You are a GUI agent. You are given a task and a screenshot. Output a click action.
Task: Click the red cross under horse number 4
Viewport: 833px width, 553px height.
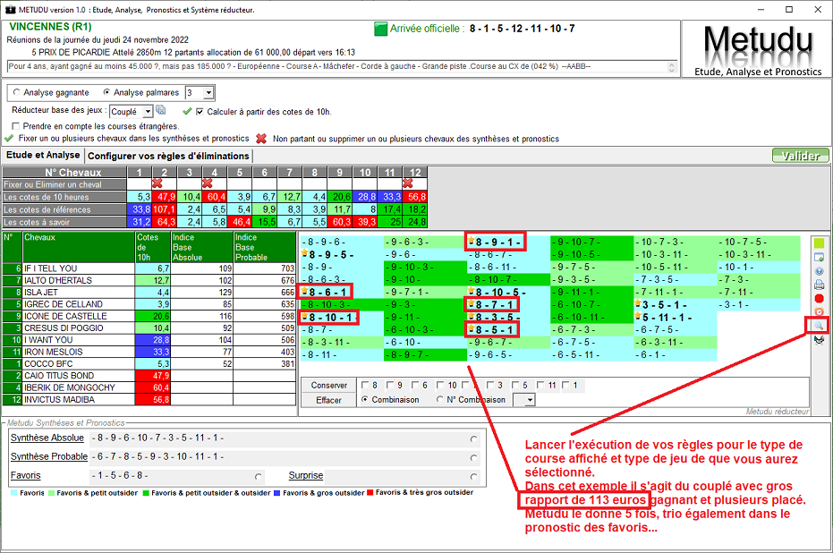click(x=208, y=183)
